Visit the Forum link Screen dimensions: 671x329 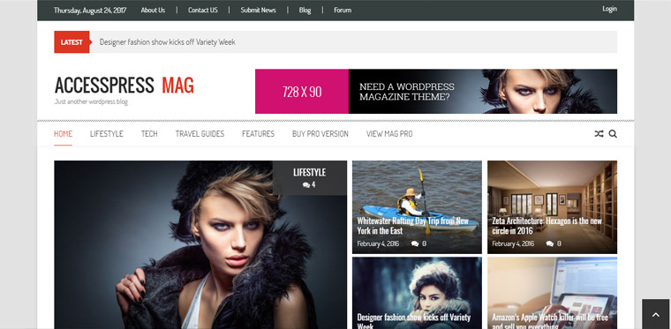tap(343, 11)
